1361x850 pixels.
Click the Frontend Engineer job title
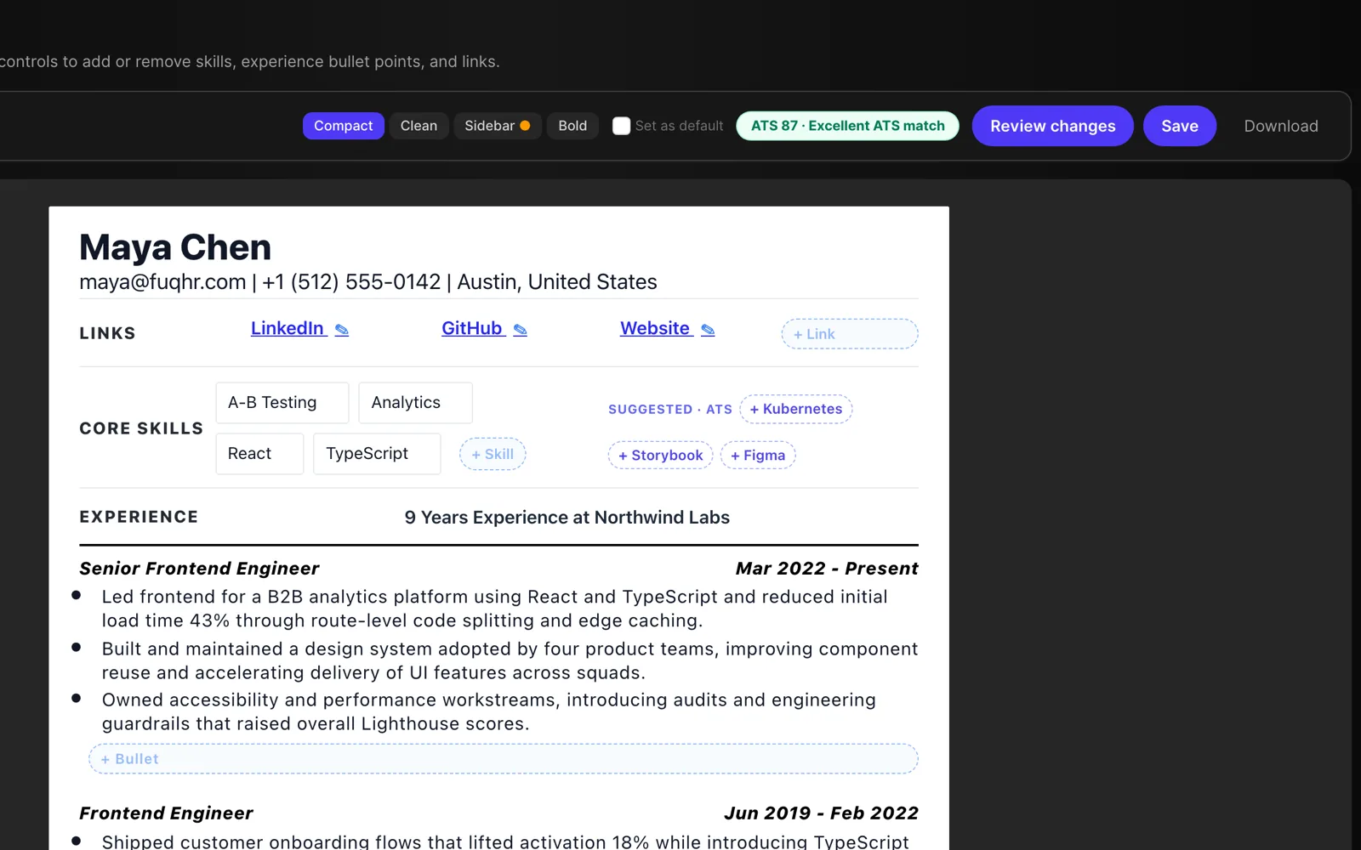[x=166, y=813]
